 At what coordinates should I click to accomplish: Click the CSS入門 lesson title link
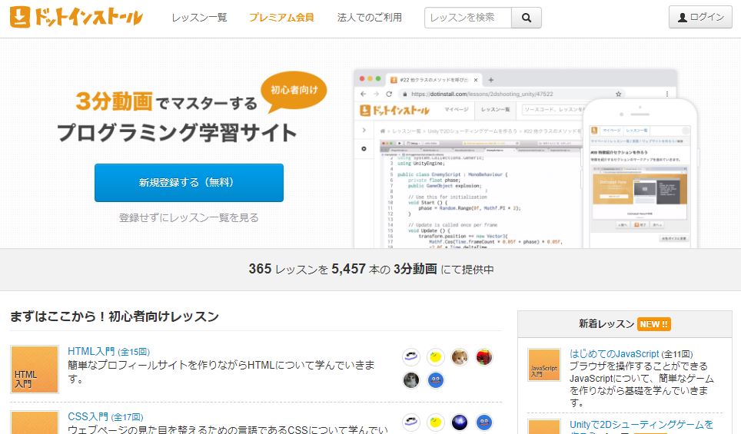pyautogui.click(x=88, y=416)
